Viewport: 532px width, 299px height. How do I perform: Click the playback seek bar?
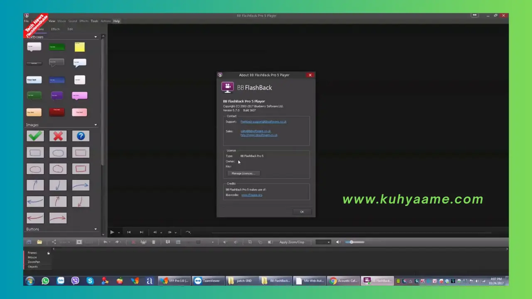(351, 233)
